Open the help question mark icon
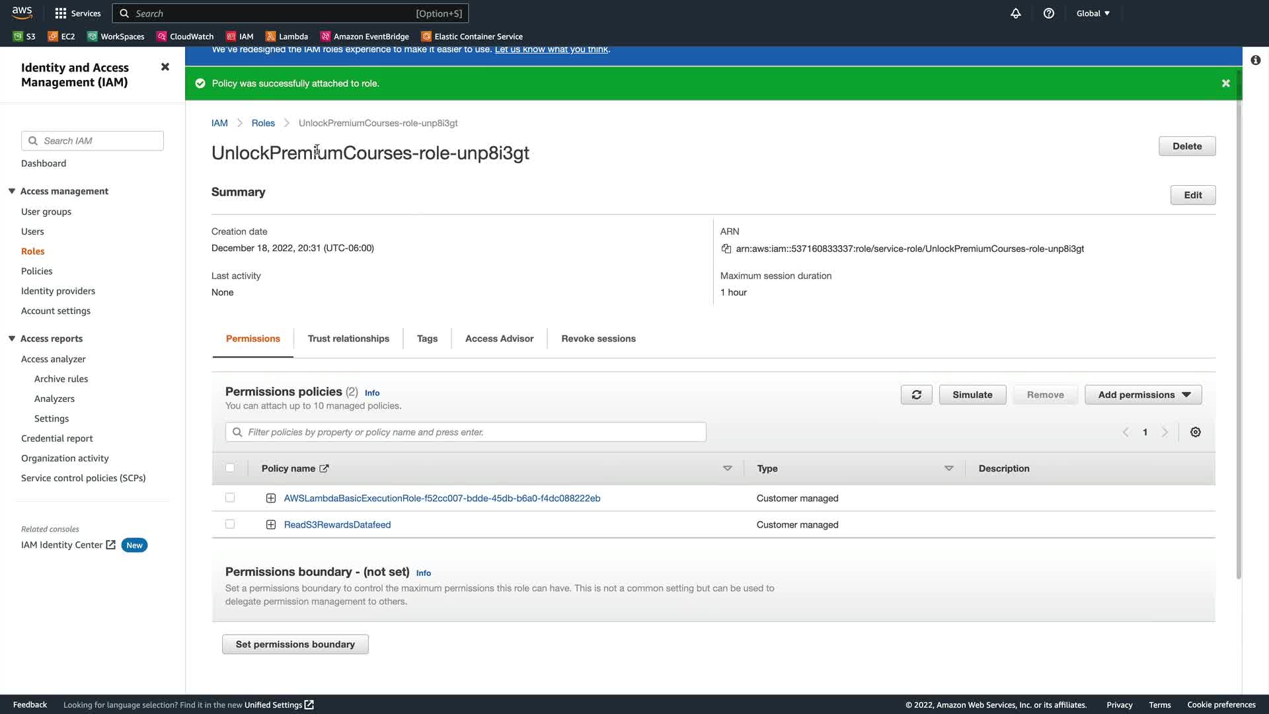This screenshot has height=714, width=1269. (1049, 13)
